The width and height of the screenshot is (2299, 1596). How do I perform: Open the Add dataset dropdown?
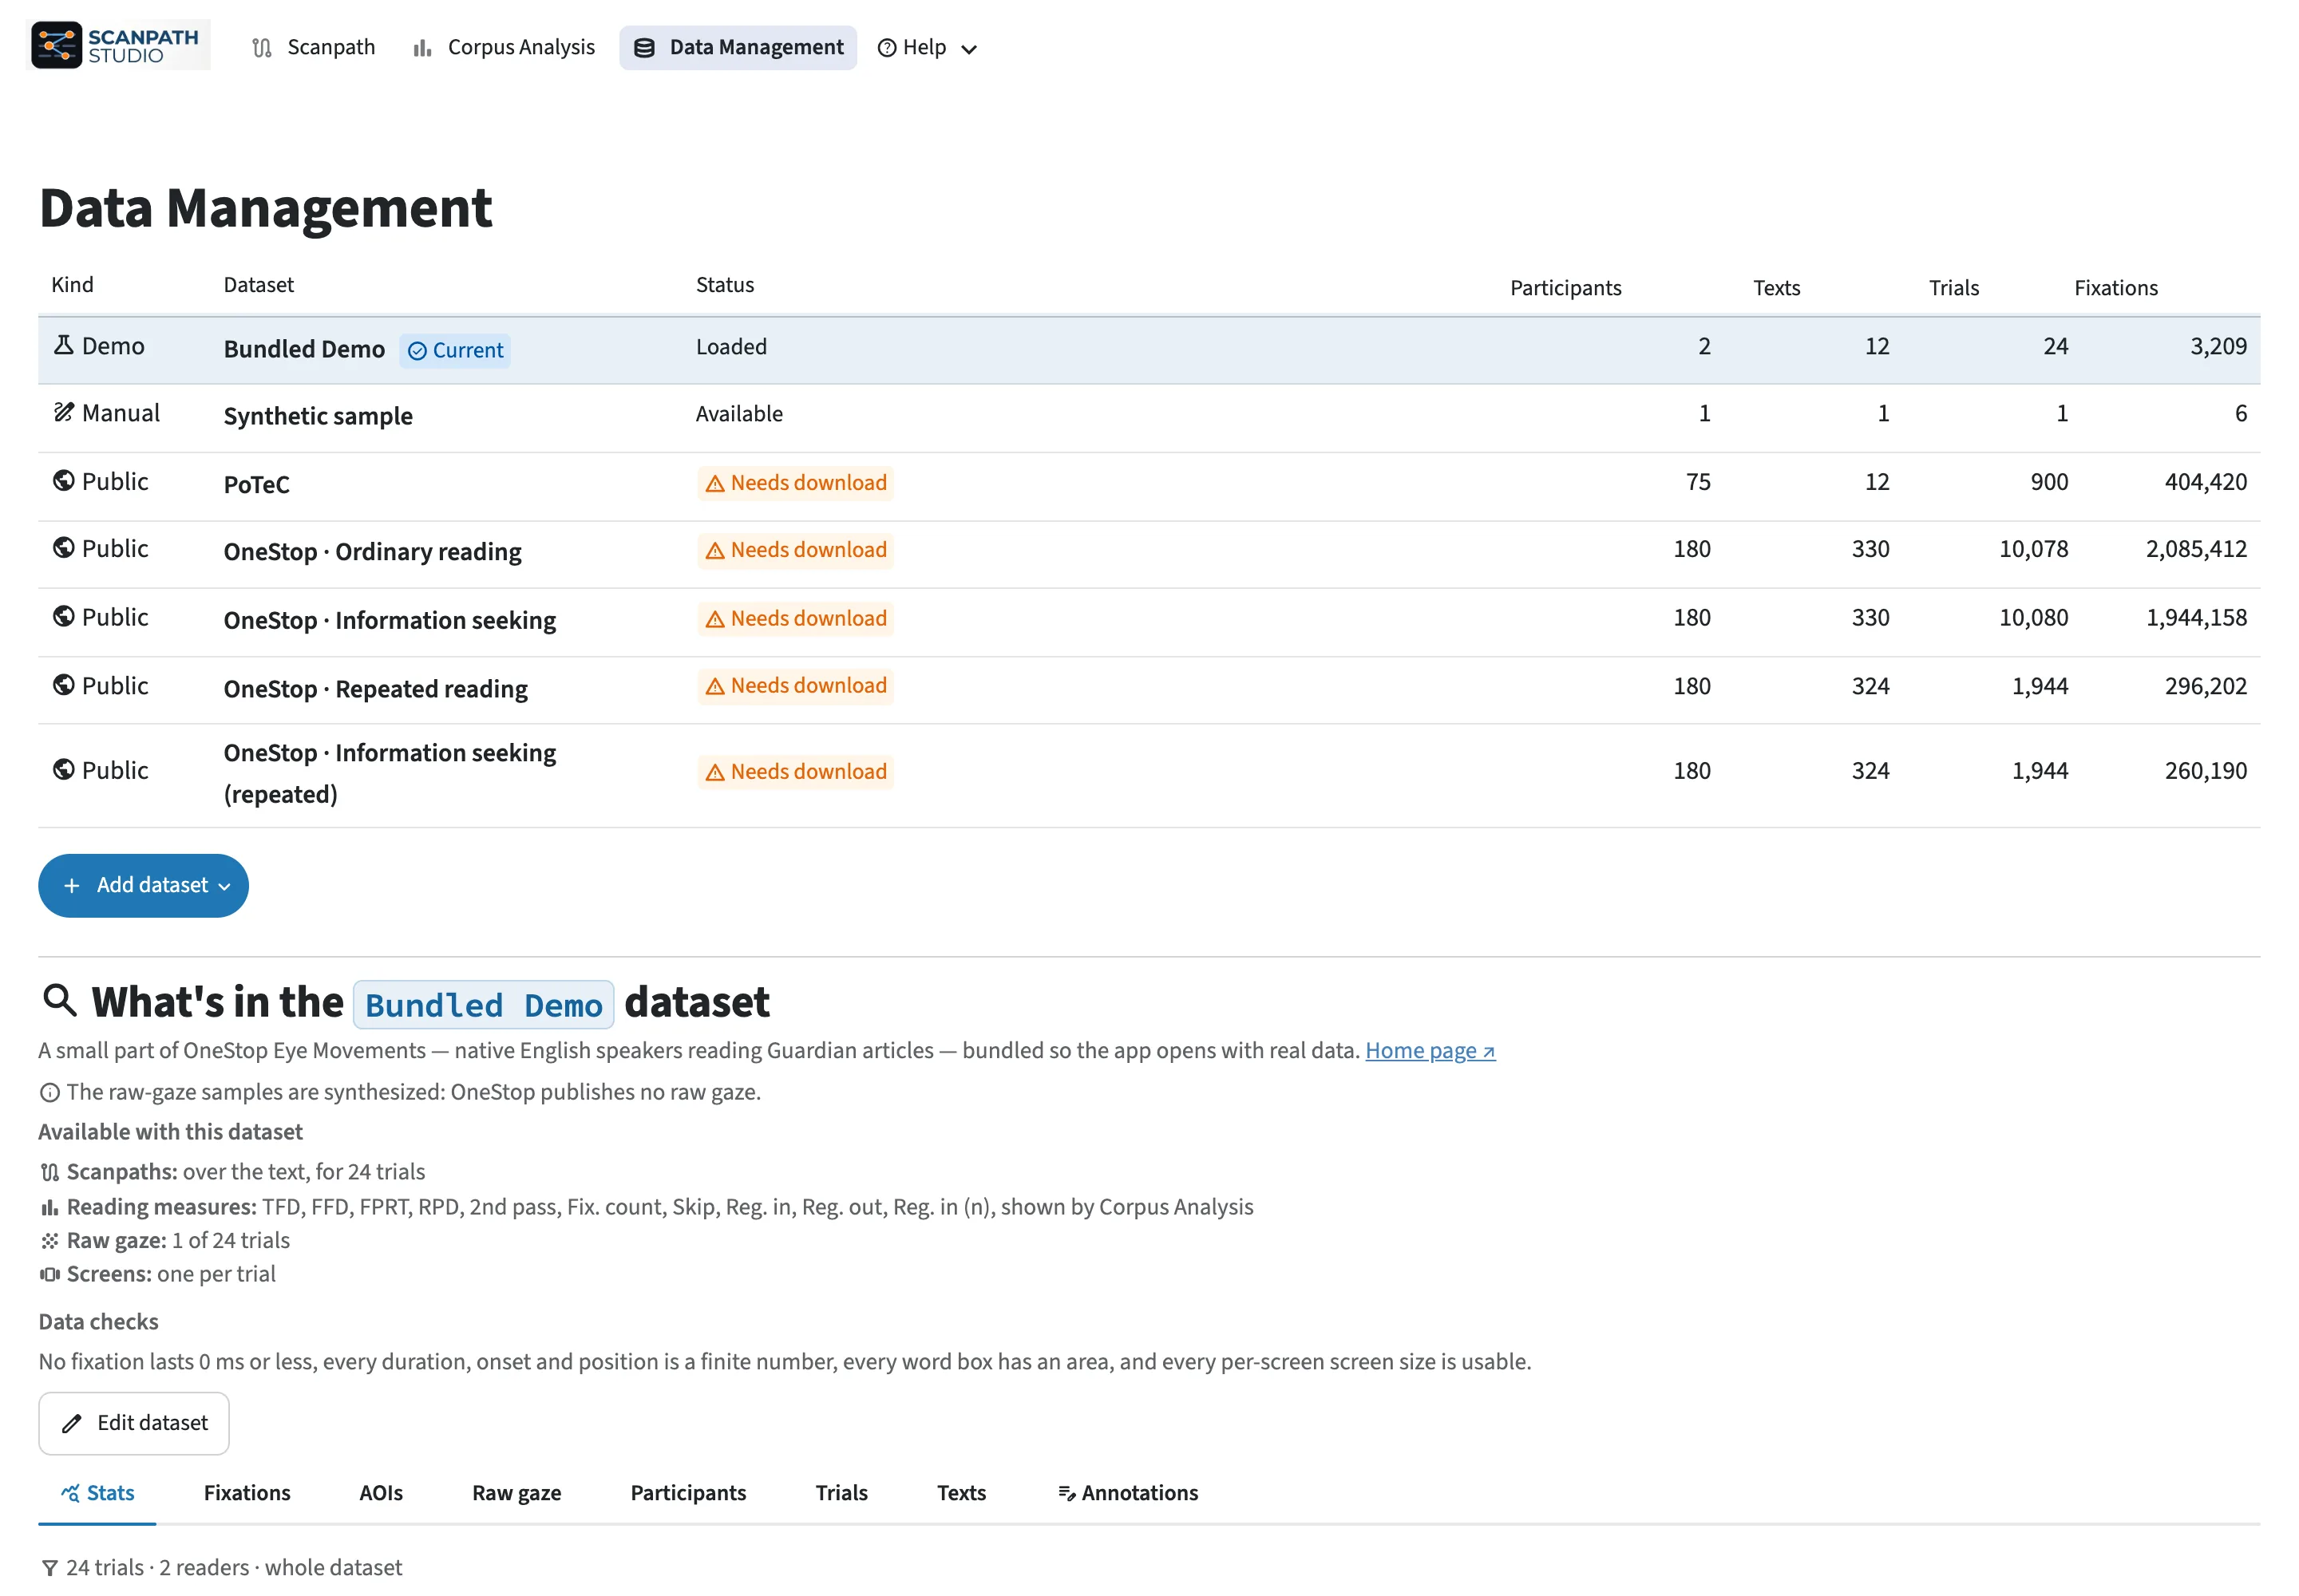pyautogui.click(x=143, y=885)
